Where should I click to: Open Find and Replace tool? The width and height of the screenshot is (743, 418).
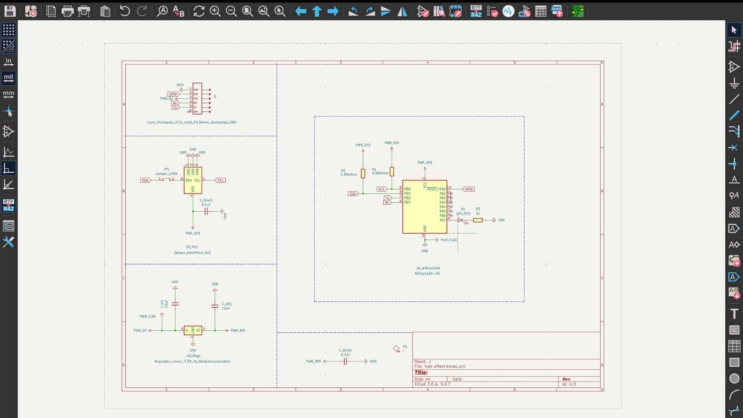point(178,11)
